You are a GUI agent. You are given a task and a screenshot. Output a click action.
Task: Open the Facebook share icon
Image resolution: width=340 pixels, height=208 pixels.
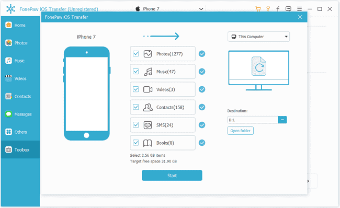pos(278,9)
